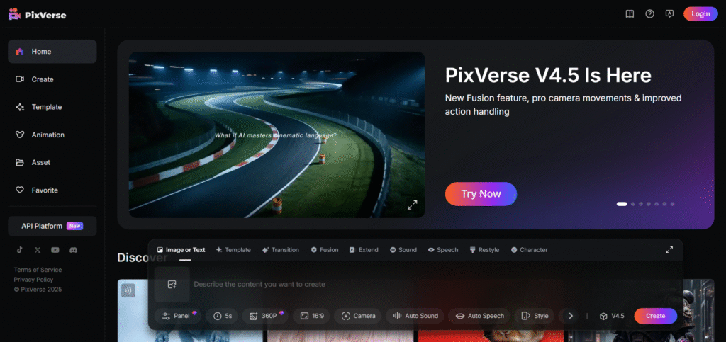Select the first active carousel indicator

[622, 204]
